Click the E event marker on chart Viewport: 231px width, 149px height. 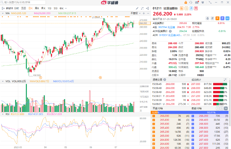point(41,78)
